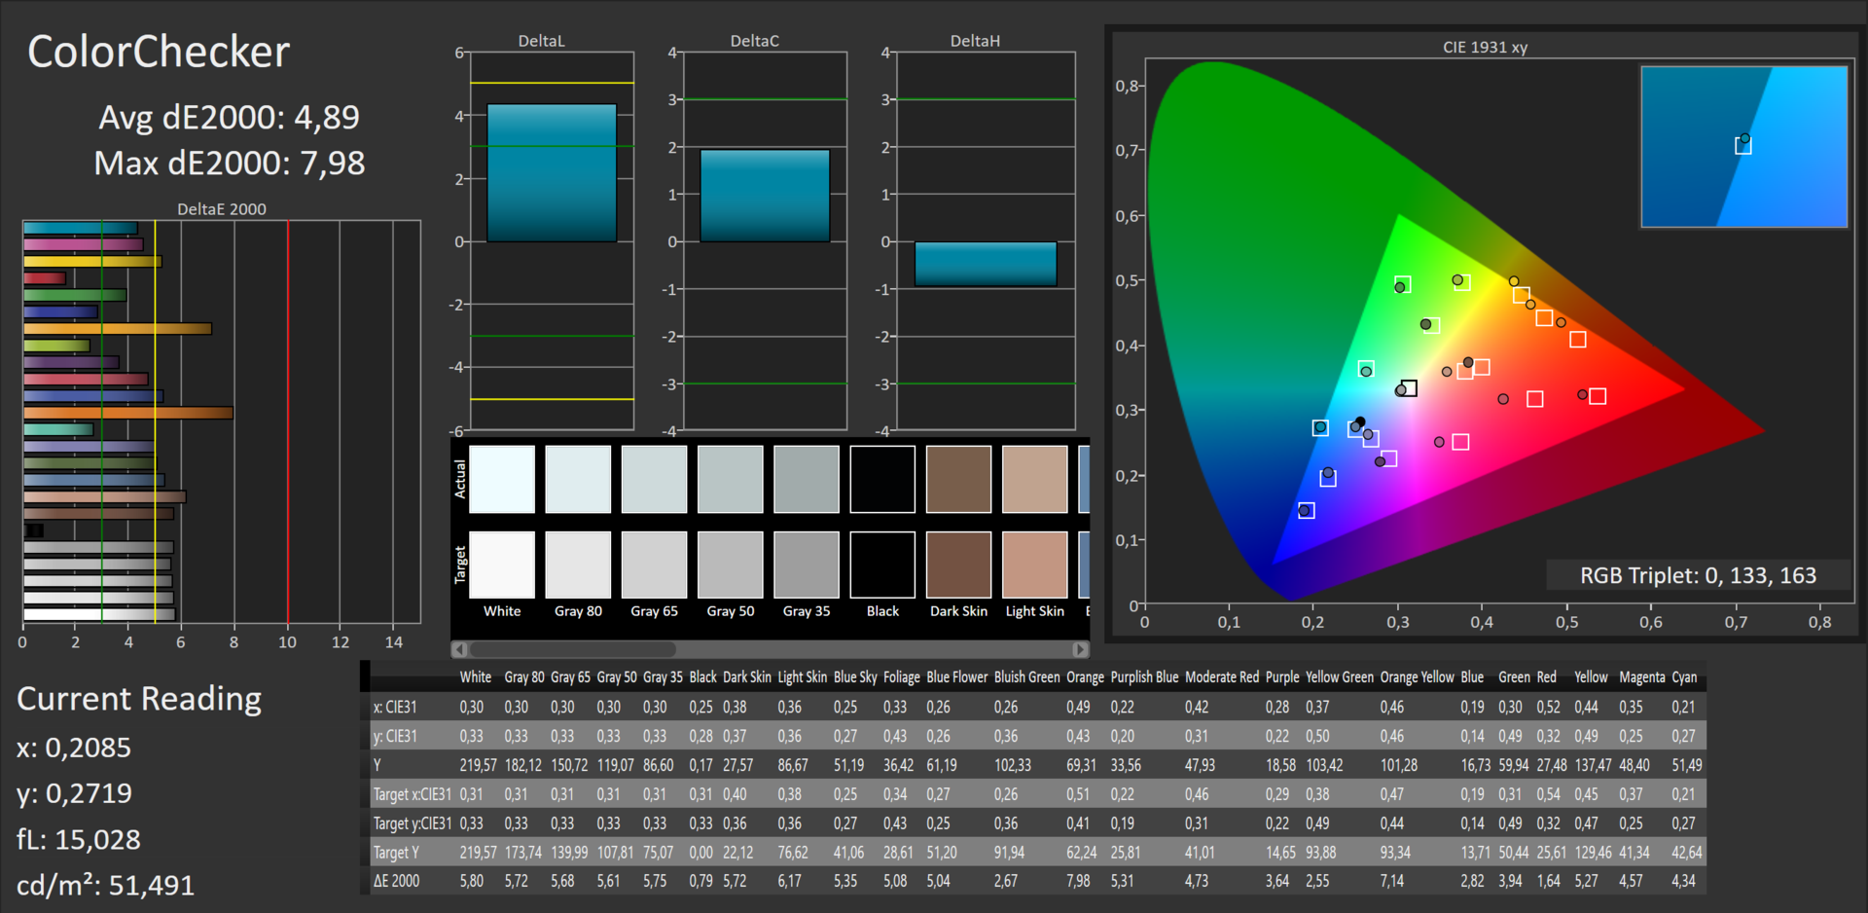The width and height of the screenshot is (1868, 913).
Task: Click the blue bar in the DeltaH chart
Action: pyautogui.click(x=986, y=264)
